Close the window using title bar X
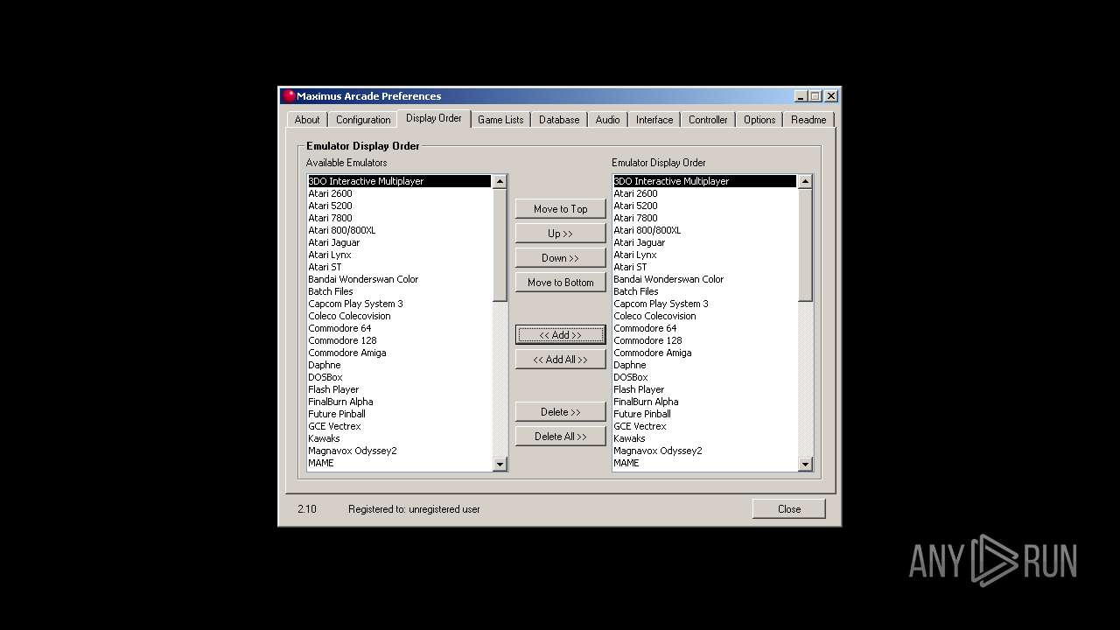1120x630 pixels. coord(831,96)
